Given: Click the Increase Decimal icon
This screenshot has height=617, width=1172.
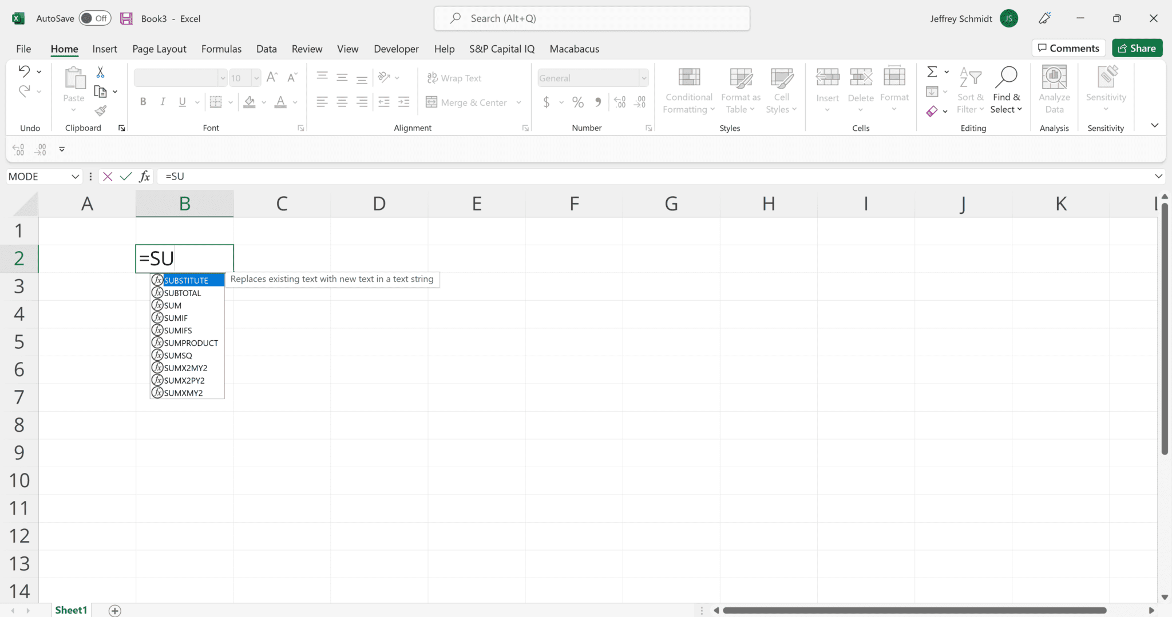Looking at the screenshot, I should [620, 102].
